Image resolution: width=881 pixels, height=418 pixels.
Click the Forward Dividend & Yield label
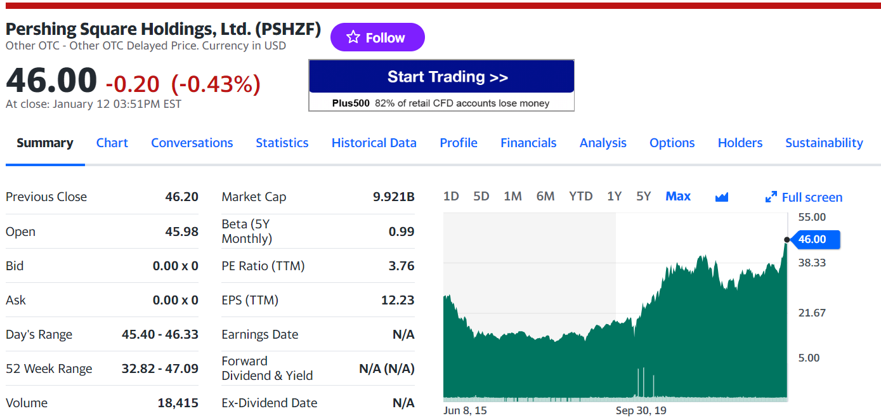click(267, 369)
